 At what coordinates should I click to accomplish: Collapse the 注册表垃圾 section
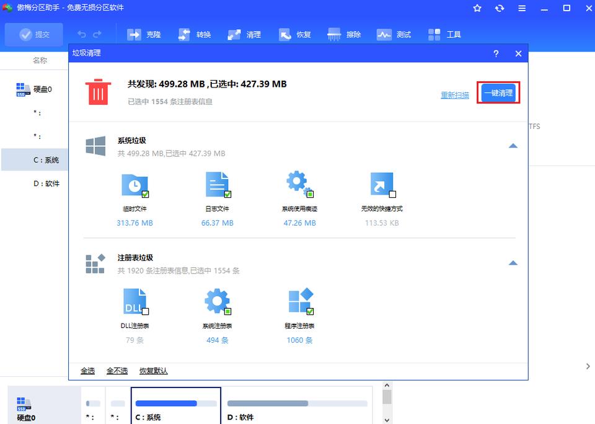pos(513,263)
